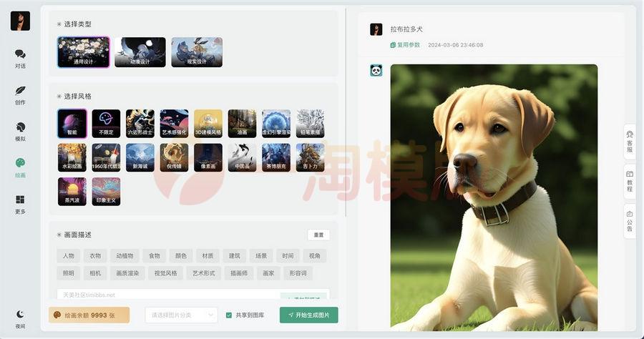Open the 更多 grid icon
Viewport: 644px width, 339px height.
click(20, 204)
